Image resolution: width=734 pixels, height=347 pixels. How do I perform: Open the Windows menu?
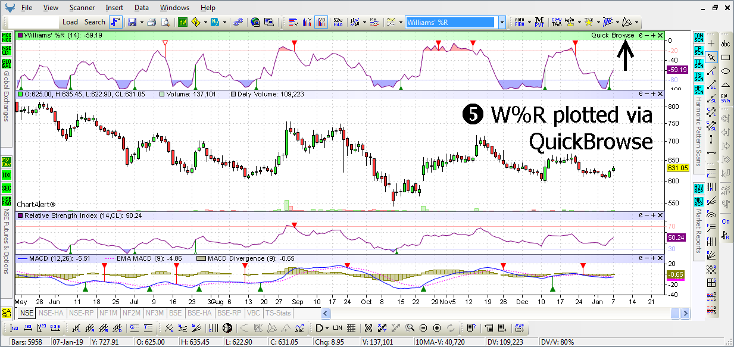click(x=174, y=8)
